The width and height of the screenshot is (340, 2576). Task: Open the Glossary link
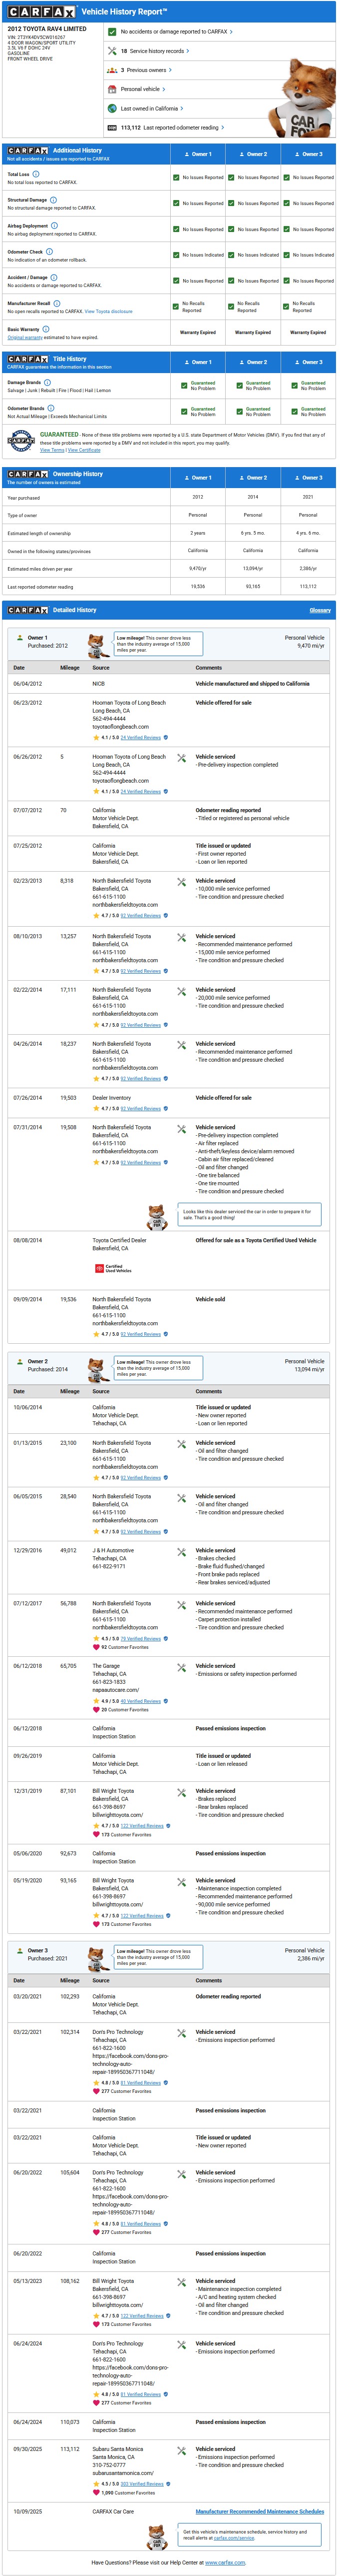(x=320, y=610)
